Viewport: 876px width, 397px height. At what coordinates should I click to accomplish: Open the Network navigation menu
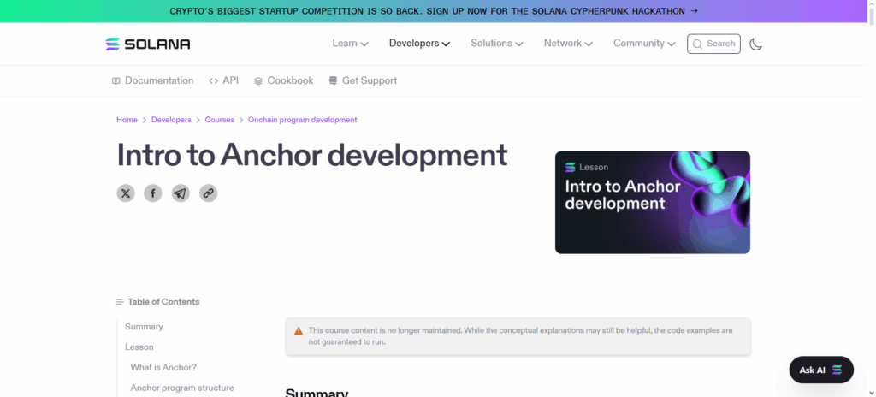click(x=568, y=44)
